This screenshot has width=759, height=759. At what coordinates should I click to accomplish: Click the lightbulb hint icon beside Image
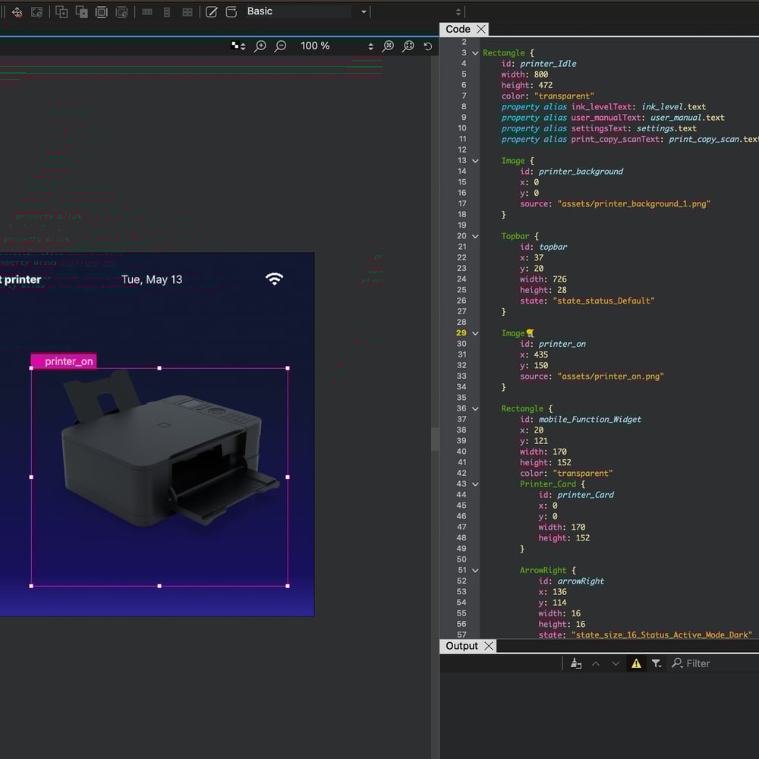coord(530,333)
